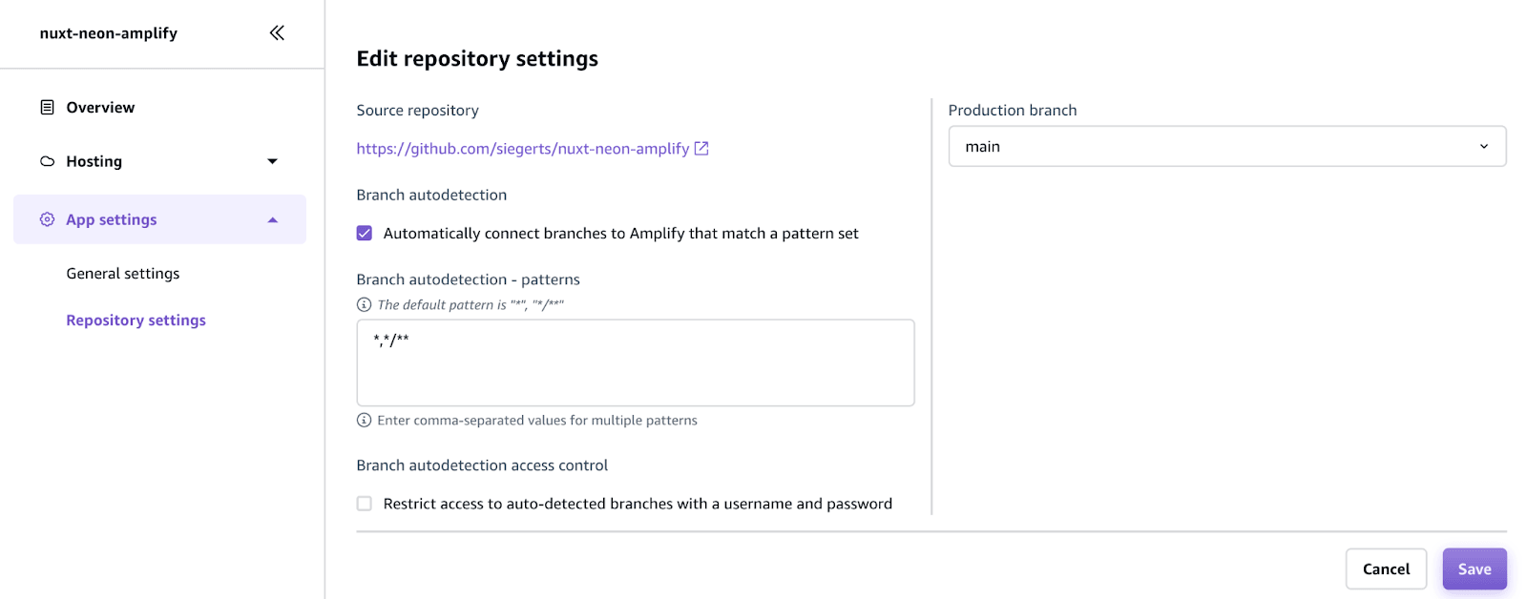Image resolution: width=1527 pixels, height=599 pixels.
Task: Click the nuxt-neon-amplify app title
Action: click(107, 32)
